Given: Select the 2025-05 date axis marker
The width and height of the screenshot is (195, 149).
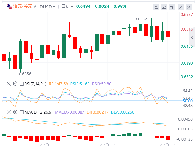Looking at the screenshot, I should coord(48,145).
